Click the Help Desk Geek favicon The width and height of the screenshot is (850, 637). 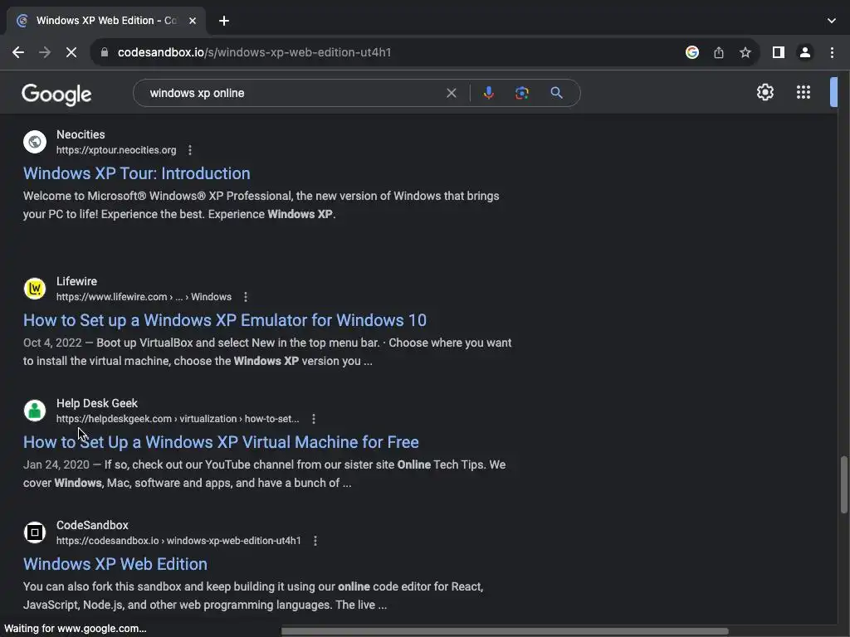[35, 411]
